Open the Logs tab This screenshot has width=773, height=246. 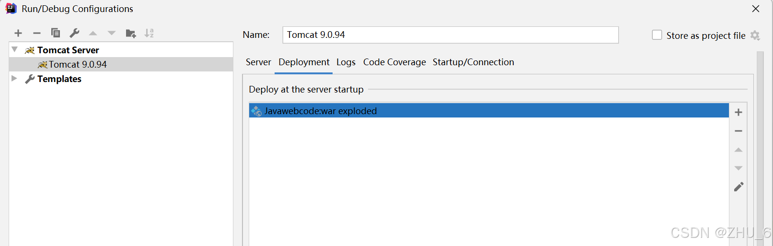[x=346, y=62]
